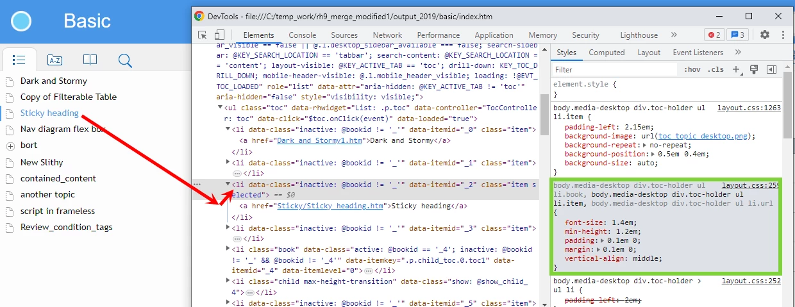
Task: Open the DevTools three-dot customize menu
Action: 783,35
